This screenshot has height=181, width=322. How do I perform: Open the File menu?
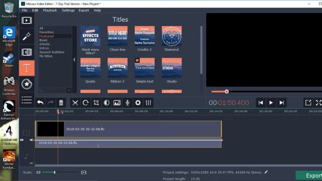(25, 10)
